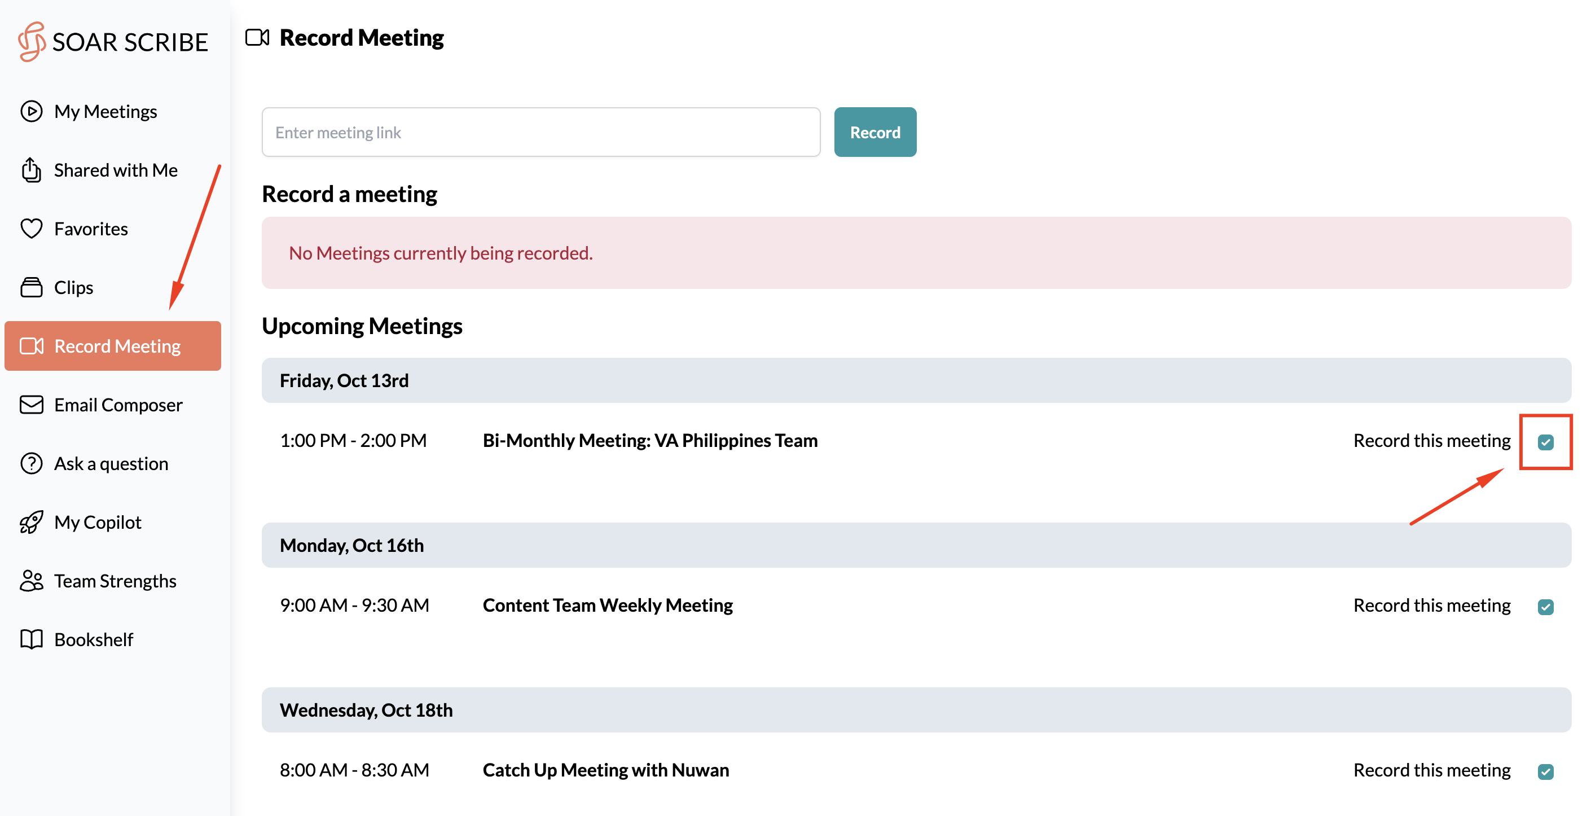Click the Clips stack icon
The width and height of the screenshot is (1591, 816).
point(31,287)
